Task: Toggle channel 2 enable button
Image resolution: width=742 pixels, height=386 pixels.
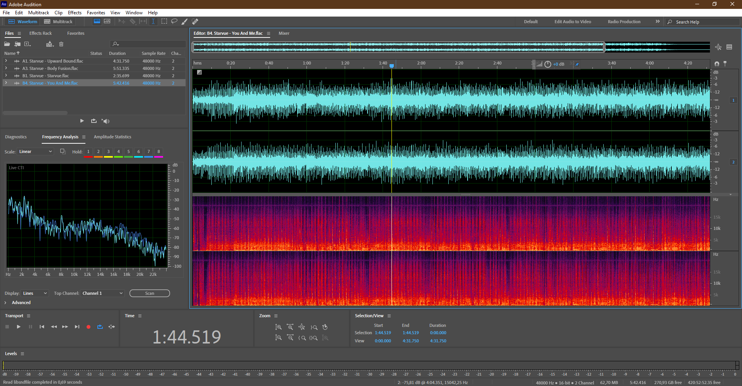Action: click(733, 162)
